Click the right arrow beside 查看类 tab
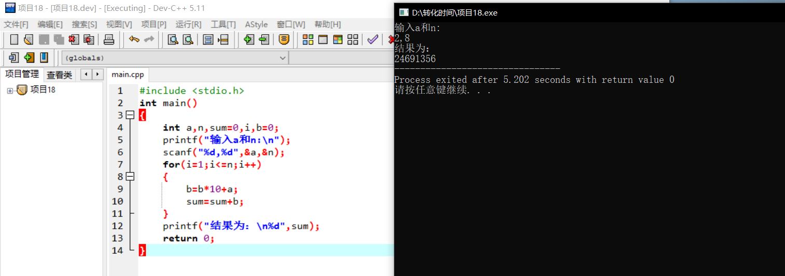This screenshot has height=276, width=785. coord(98,75)
